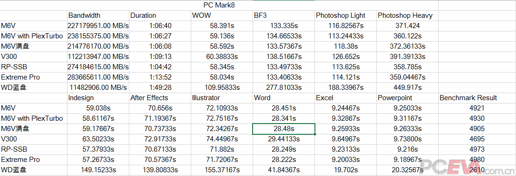Select the Photoshop Heavy value 391.39133s
516x176 pixels.
click(407, 57)
